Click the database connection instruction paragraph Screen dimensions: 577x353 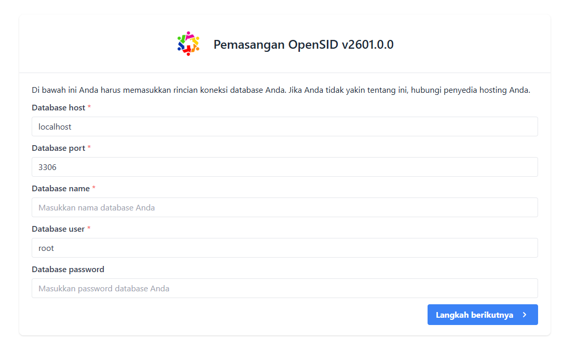click(281, 90)
